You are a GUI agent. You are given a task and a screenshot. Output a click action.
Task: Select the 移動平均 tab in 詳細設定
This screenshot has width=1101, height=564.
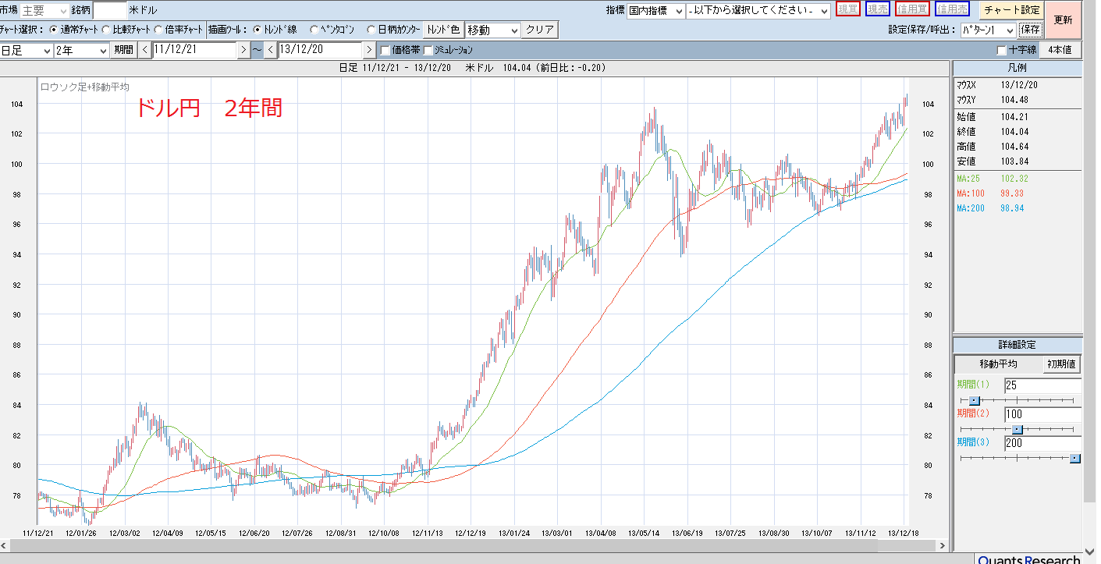[998, 364]
